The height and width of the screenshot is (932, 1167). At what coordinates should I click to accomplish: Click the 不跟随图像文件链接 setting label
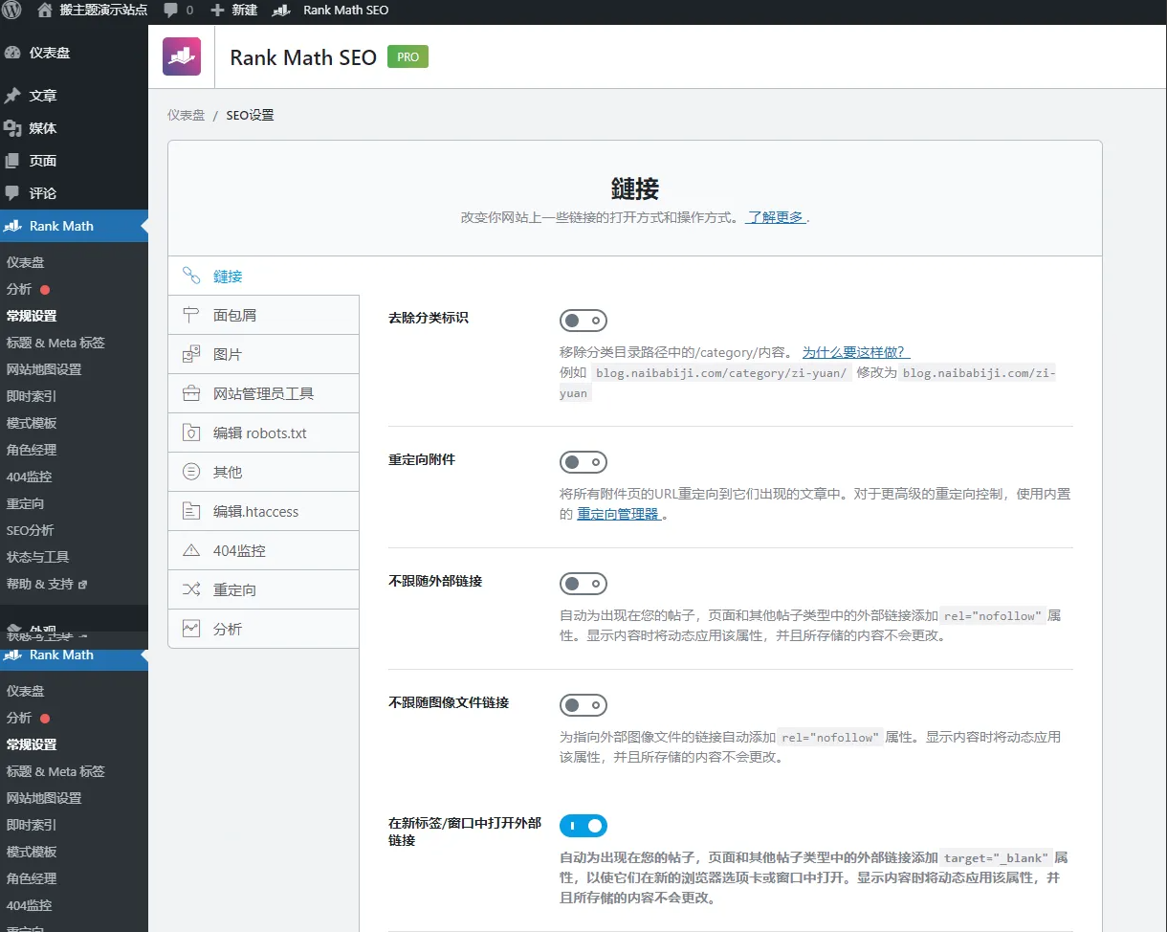449,702
